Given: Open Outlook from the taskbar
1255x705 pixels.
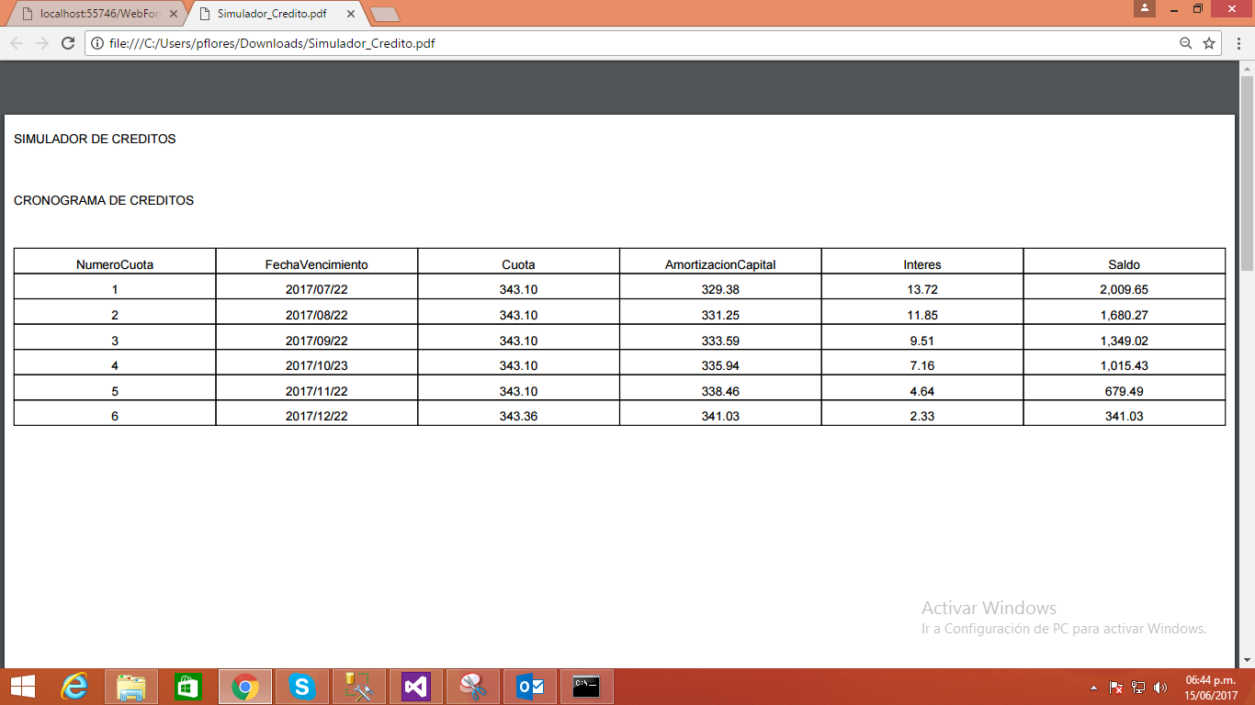Looking at the screenshot, I should 530,687.
